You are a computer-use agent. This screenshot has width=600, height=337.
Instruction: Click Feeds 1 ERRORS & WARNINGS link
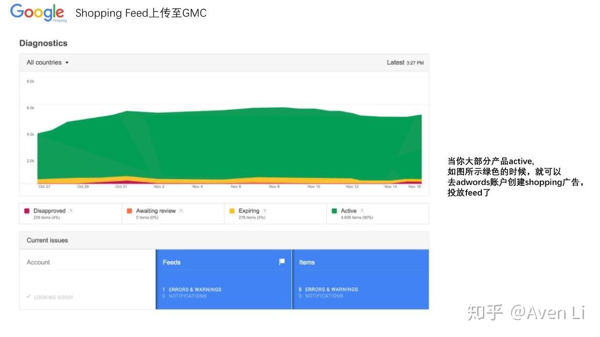click(x=192, y=289)
